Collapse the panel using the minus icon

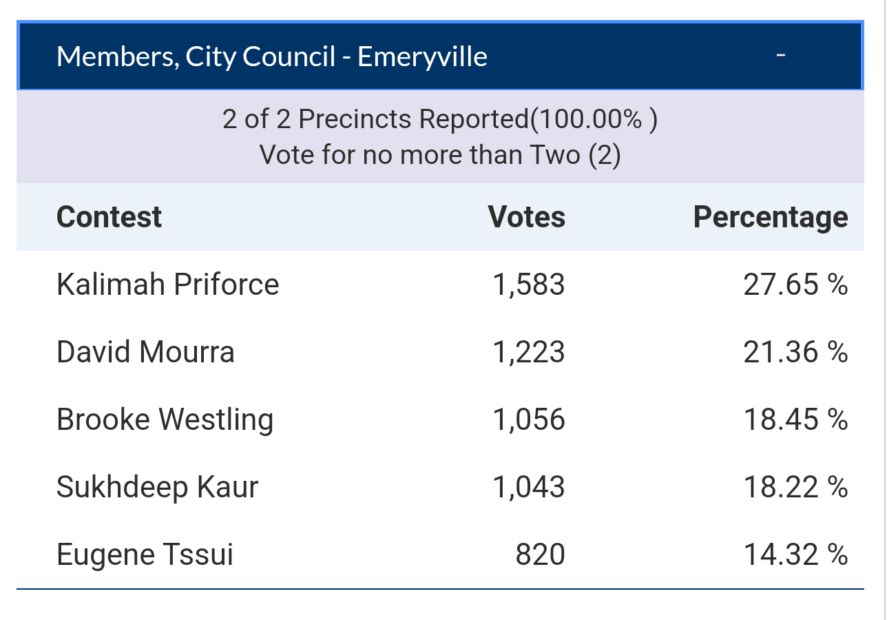(x=781, y=56)
